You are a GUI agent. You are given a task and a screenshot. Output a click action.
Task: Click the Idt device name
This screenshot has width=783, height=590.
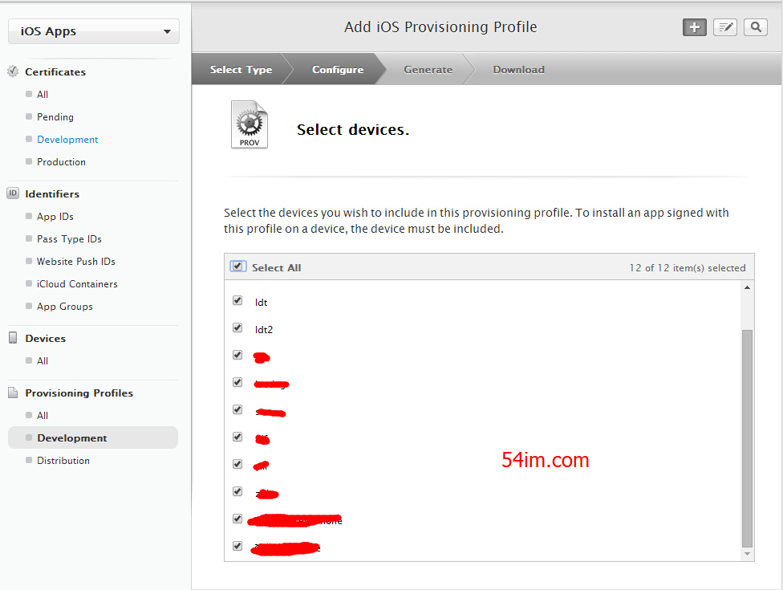261,303
